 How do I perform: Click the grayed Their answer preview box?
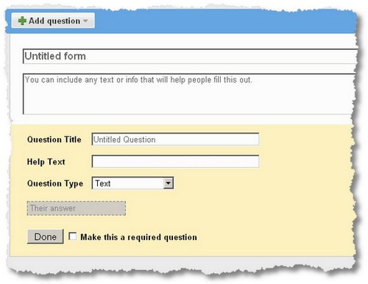(x=77, y=208)
